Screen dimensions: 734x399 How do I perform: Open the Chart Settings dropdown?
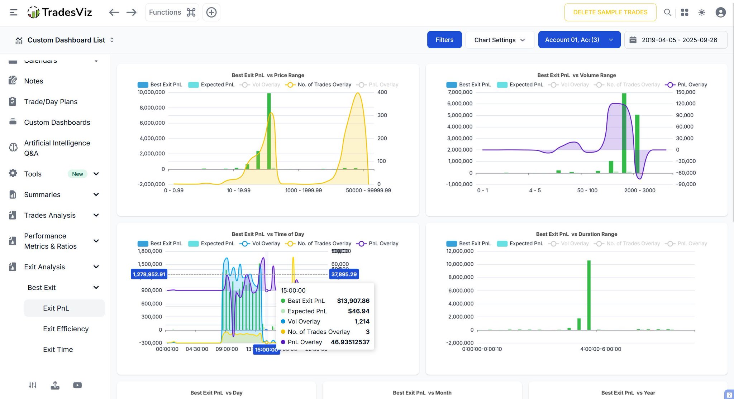tap(500, 40)
